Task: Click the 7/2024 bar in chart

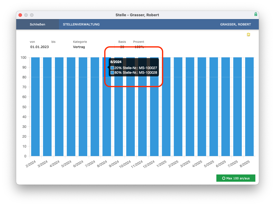Action: click(x=95, y=106)
